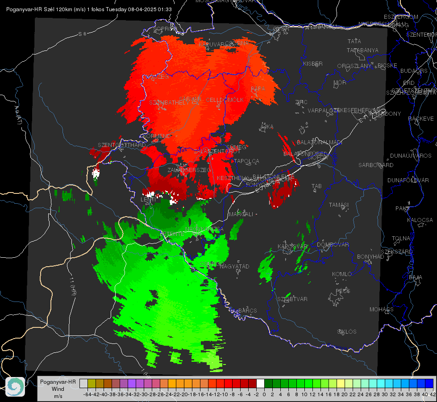This screenshot has width=437, height=402.
Task: Click the OROSZLANY city label
Action: coord(354,66)
